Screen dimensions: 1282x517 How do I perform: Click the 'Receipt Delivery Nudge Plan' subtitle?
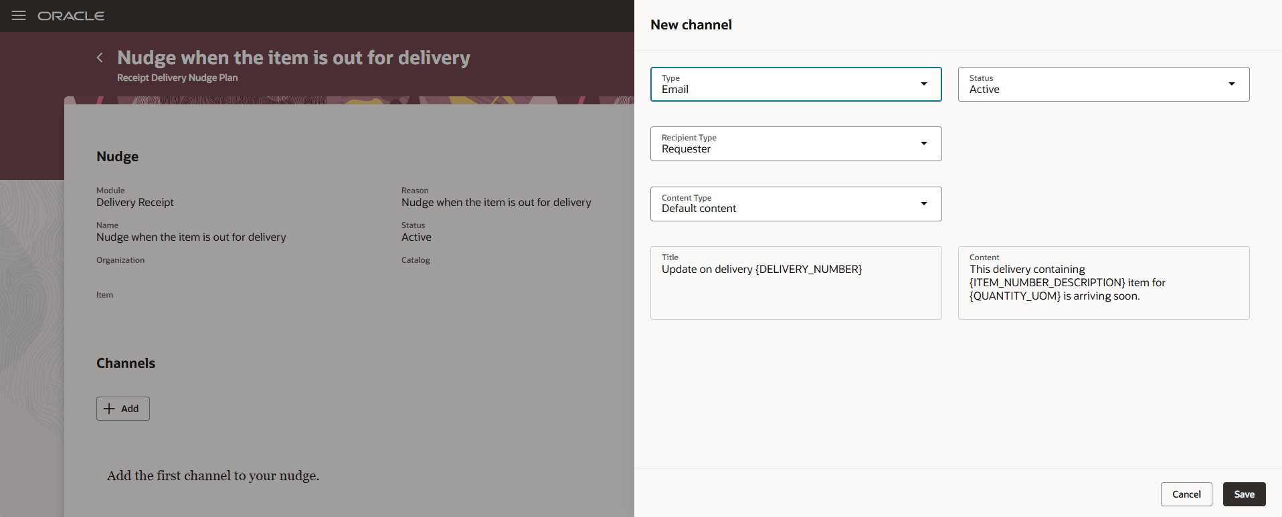point(177,78)
